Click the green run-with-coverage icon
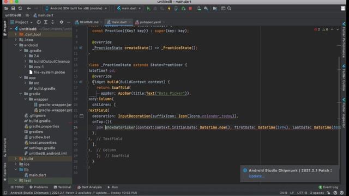Image resolution: width=349 pixels, height=196 pixels. [x=183, y=9]
